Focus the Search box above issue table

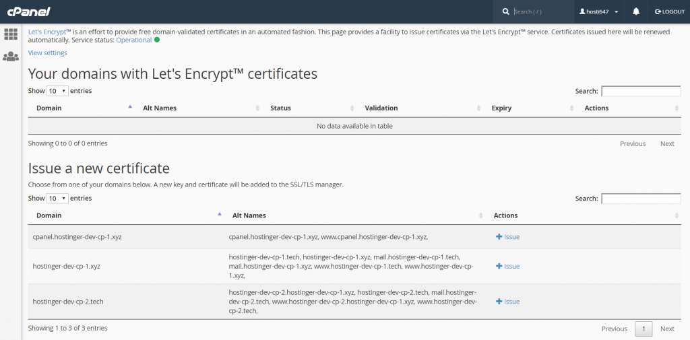[x=640, y=199]
